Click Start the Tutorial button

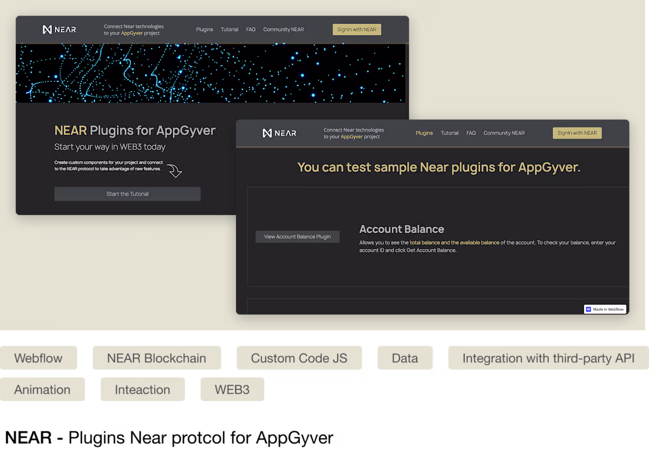click(x=127, y=194)
